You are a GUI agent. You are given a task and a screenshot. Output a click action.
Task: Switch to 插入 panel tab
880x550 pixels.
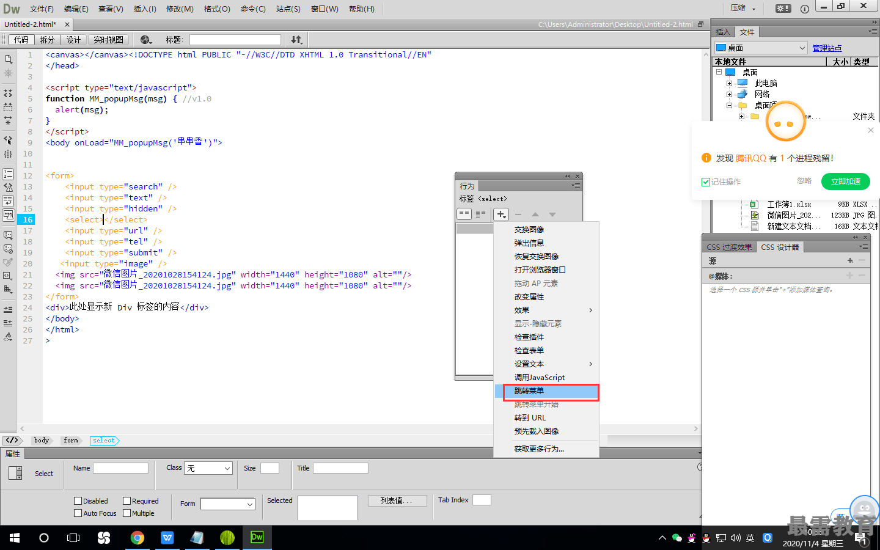(x=723, y=32)
